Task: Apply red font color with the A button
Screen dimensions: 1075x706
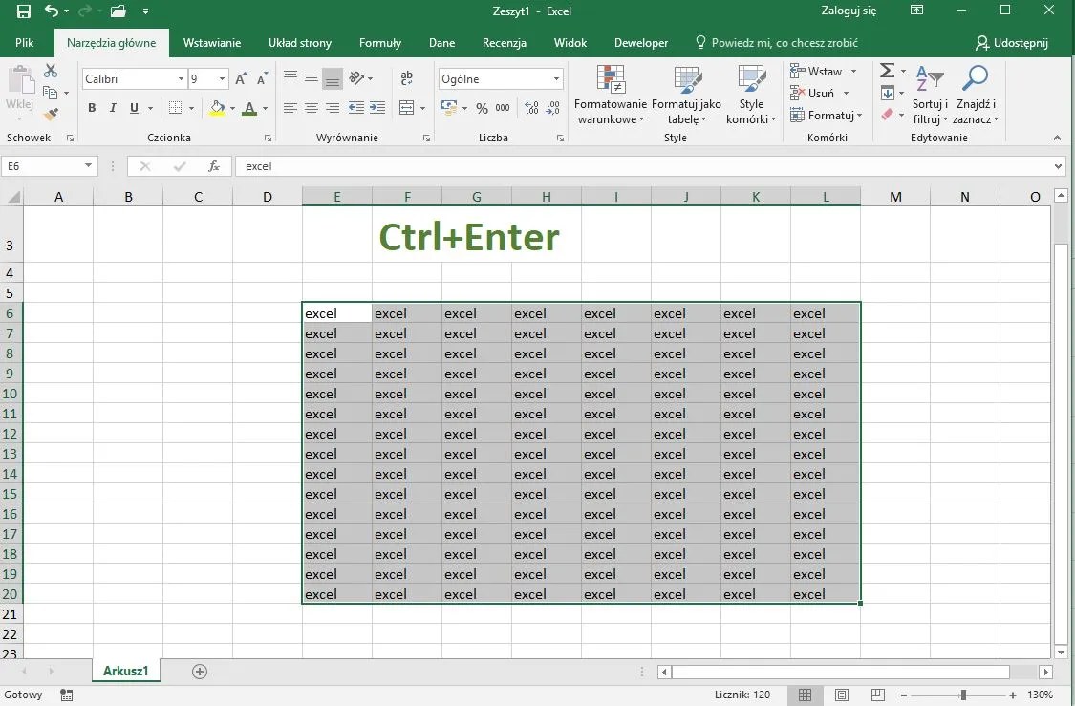Action: [x=249, y=108]
